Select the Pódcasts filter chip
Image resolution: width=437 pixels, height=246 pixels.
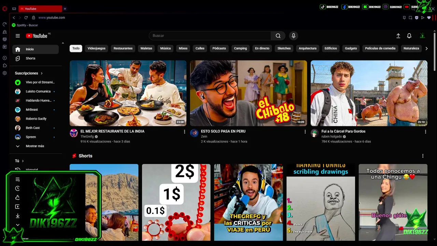click(219, 48)
